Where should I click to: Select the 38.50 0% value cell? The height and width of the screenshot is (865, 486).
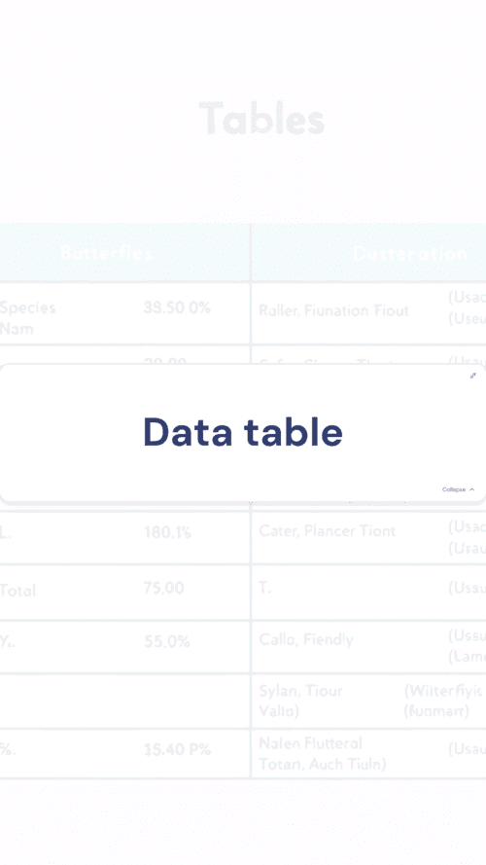(x=178, y=307)
